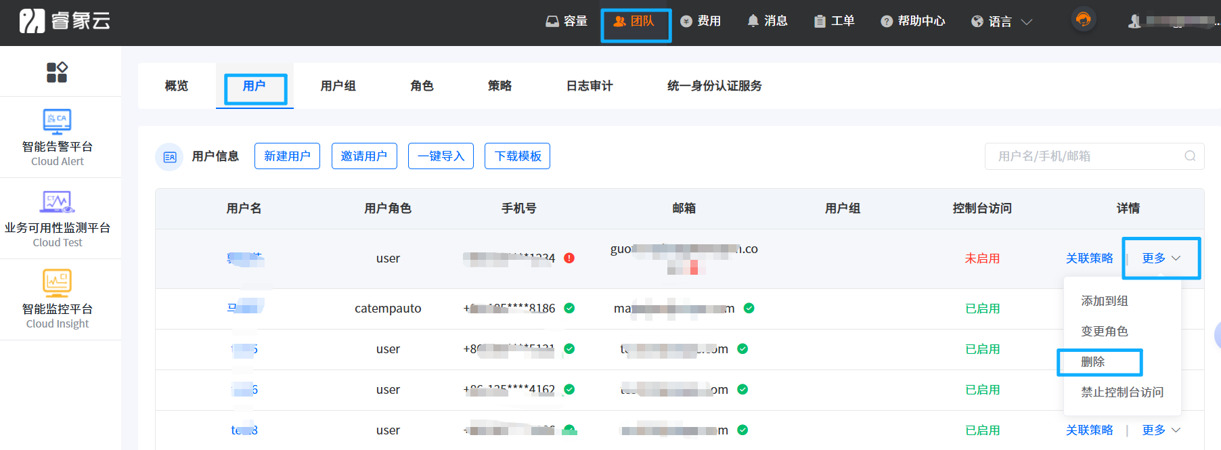Select 删除 from the dropdown menu
The height and width of the screenshot is (450, 1221).
point(1093,362)
